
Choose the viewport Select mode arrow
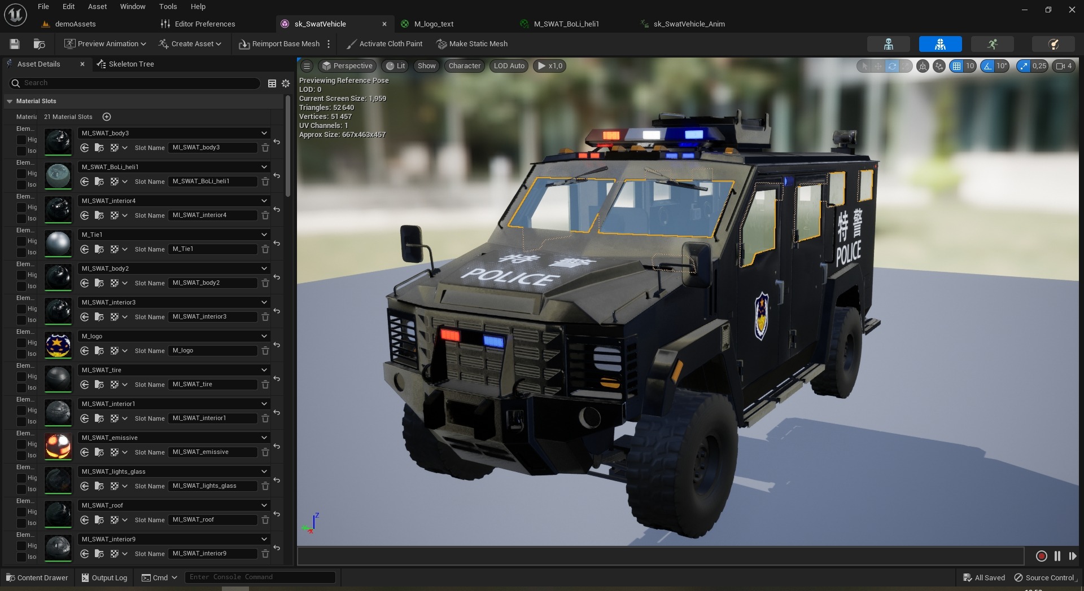click(x=864, y=66)
